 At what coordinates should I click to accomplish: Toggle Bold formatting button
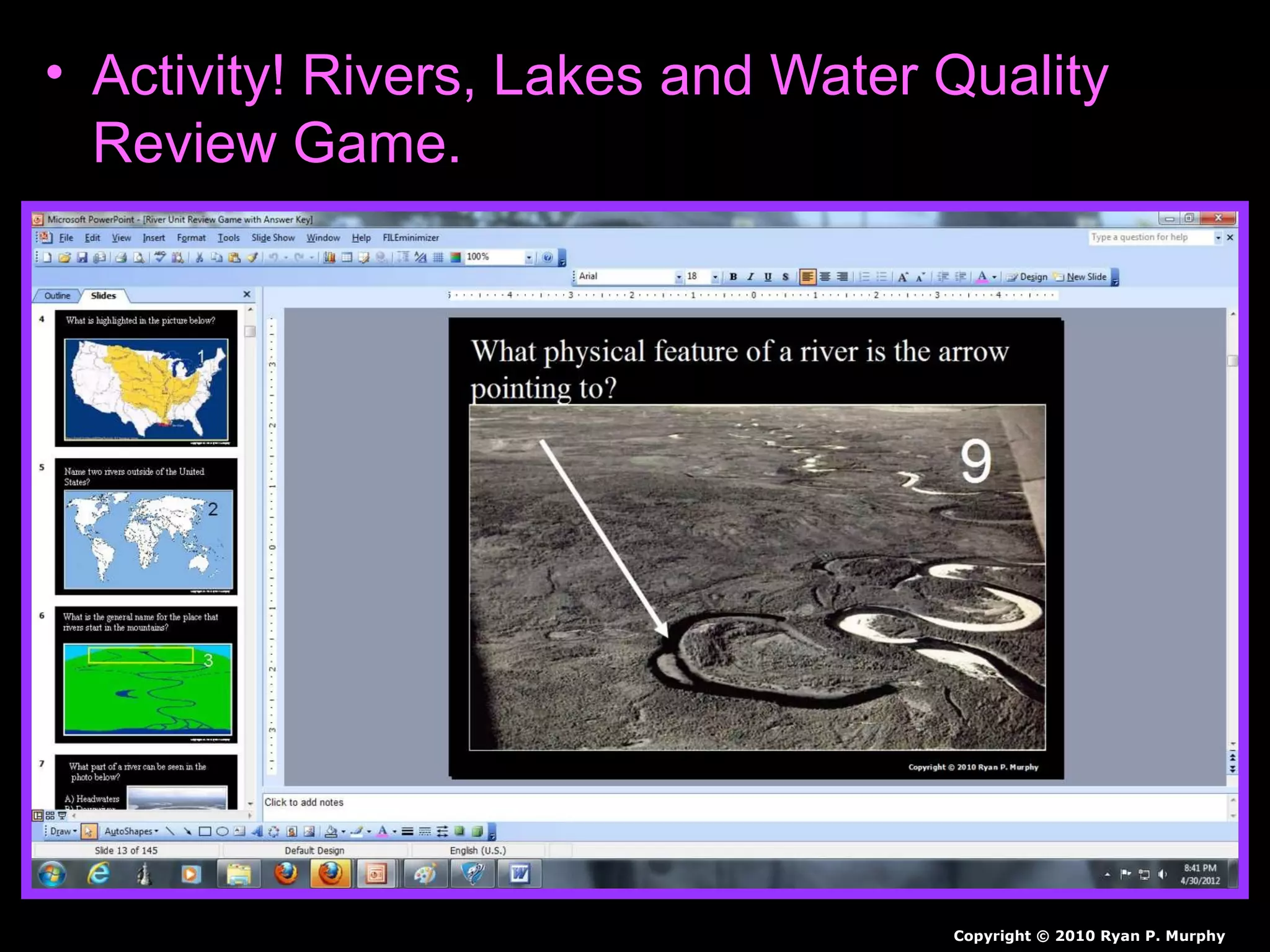[733, 277]
